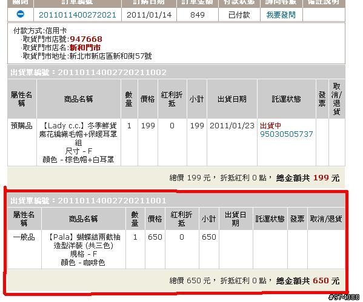Click the Pala 蝴蝶結兩截袖 product name
This screenshot has height=302, width=363.
[84, 241]
